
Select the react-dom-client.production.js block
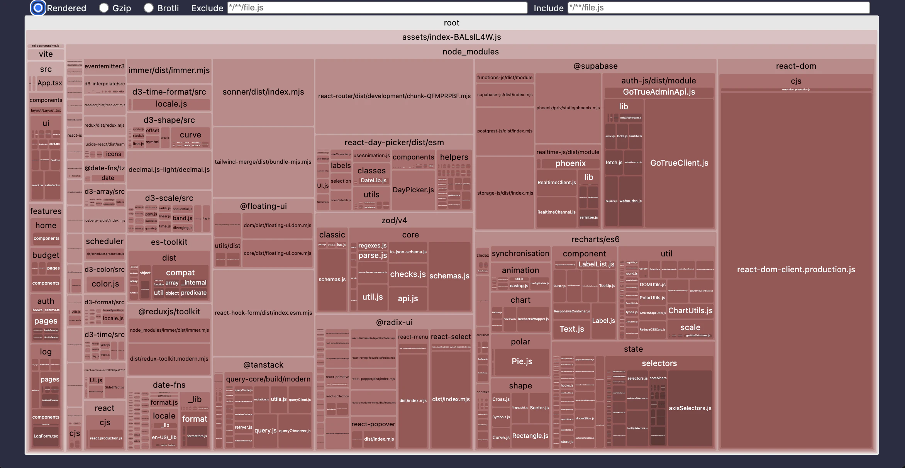click(x=796, y=270)
